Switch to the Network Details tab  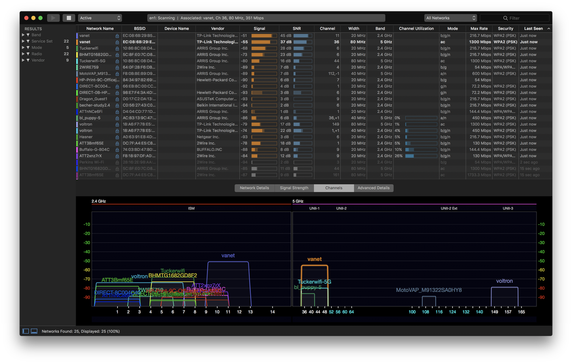tap(255, 188)
